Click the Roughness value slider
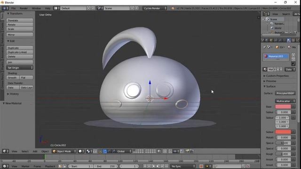The image size is (301, 169). click(x=283, y=154)
